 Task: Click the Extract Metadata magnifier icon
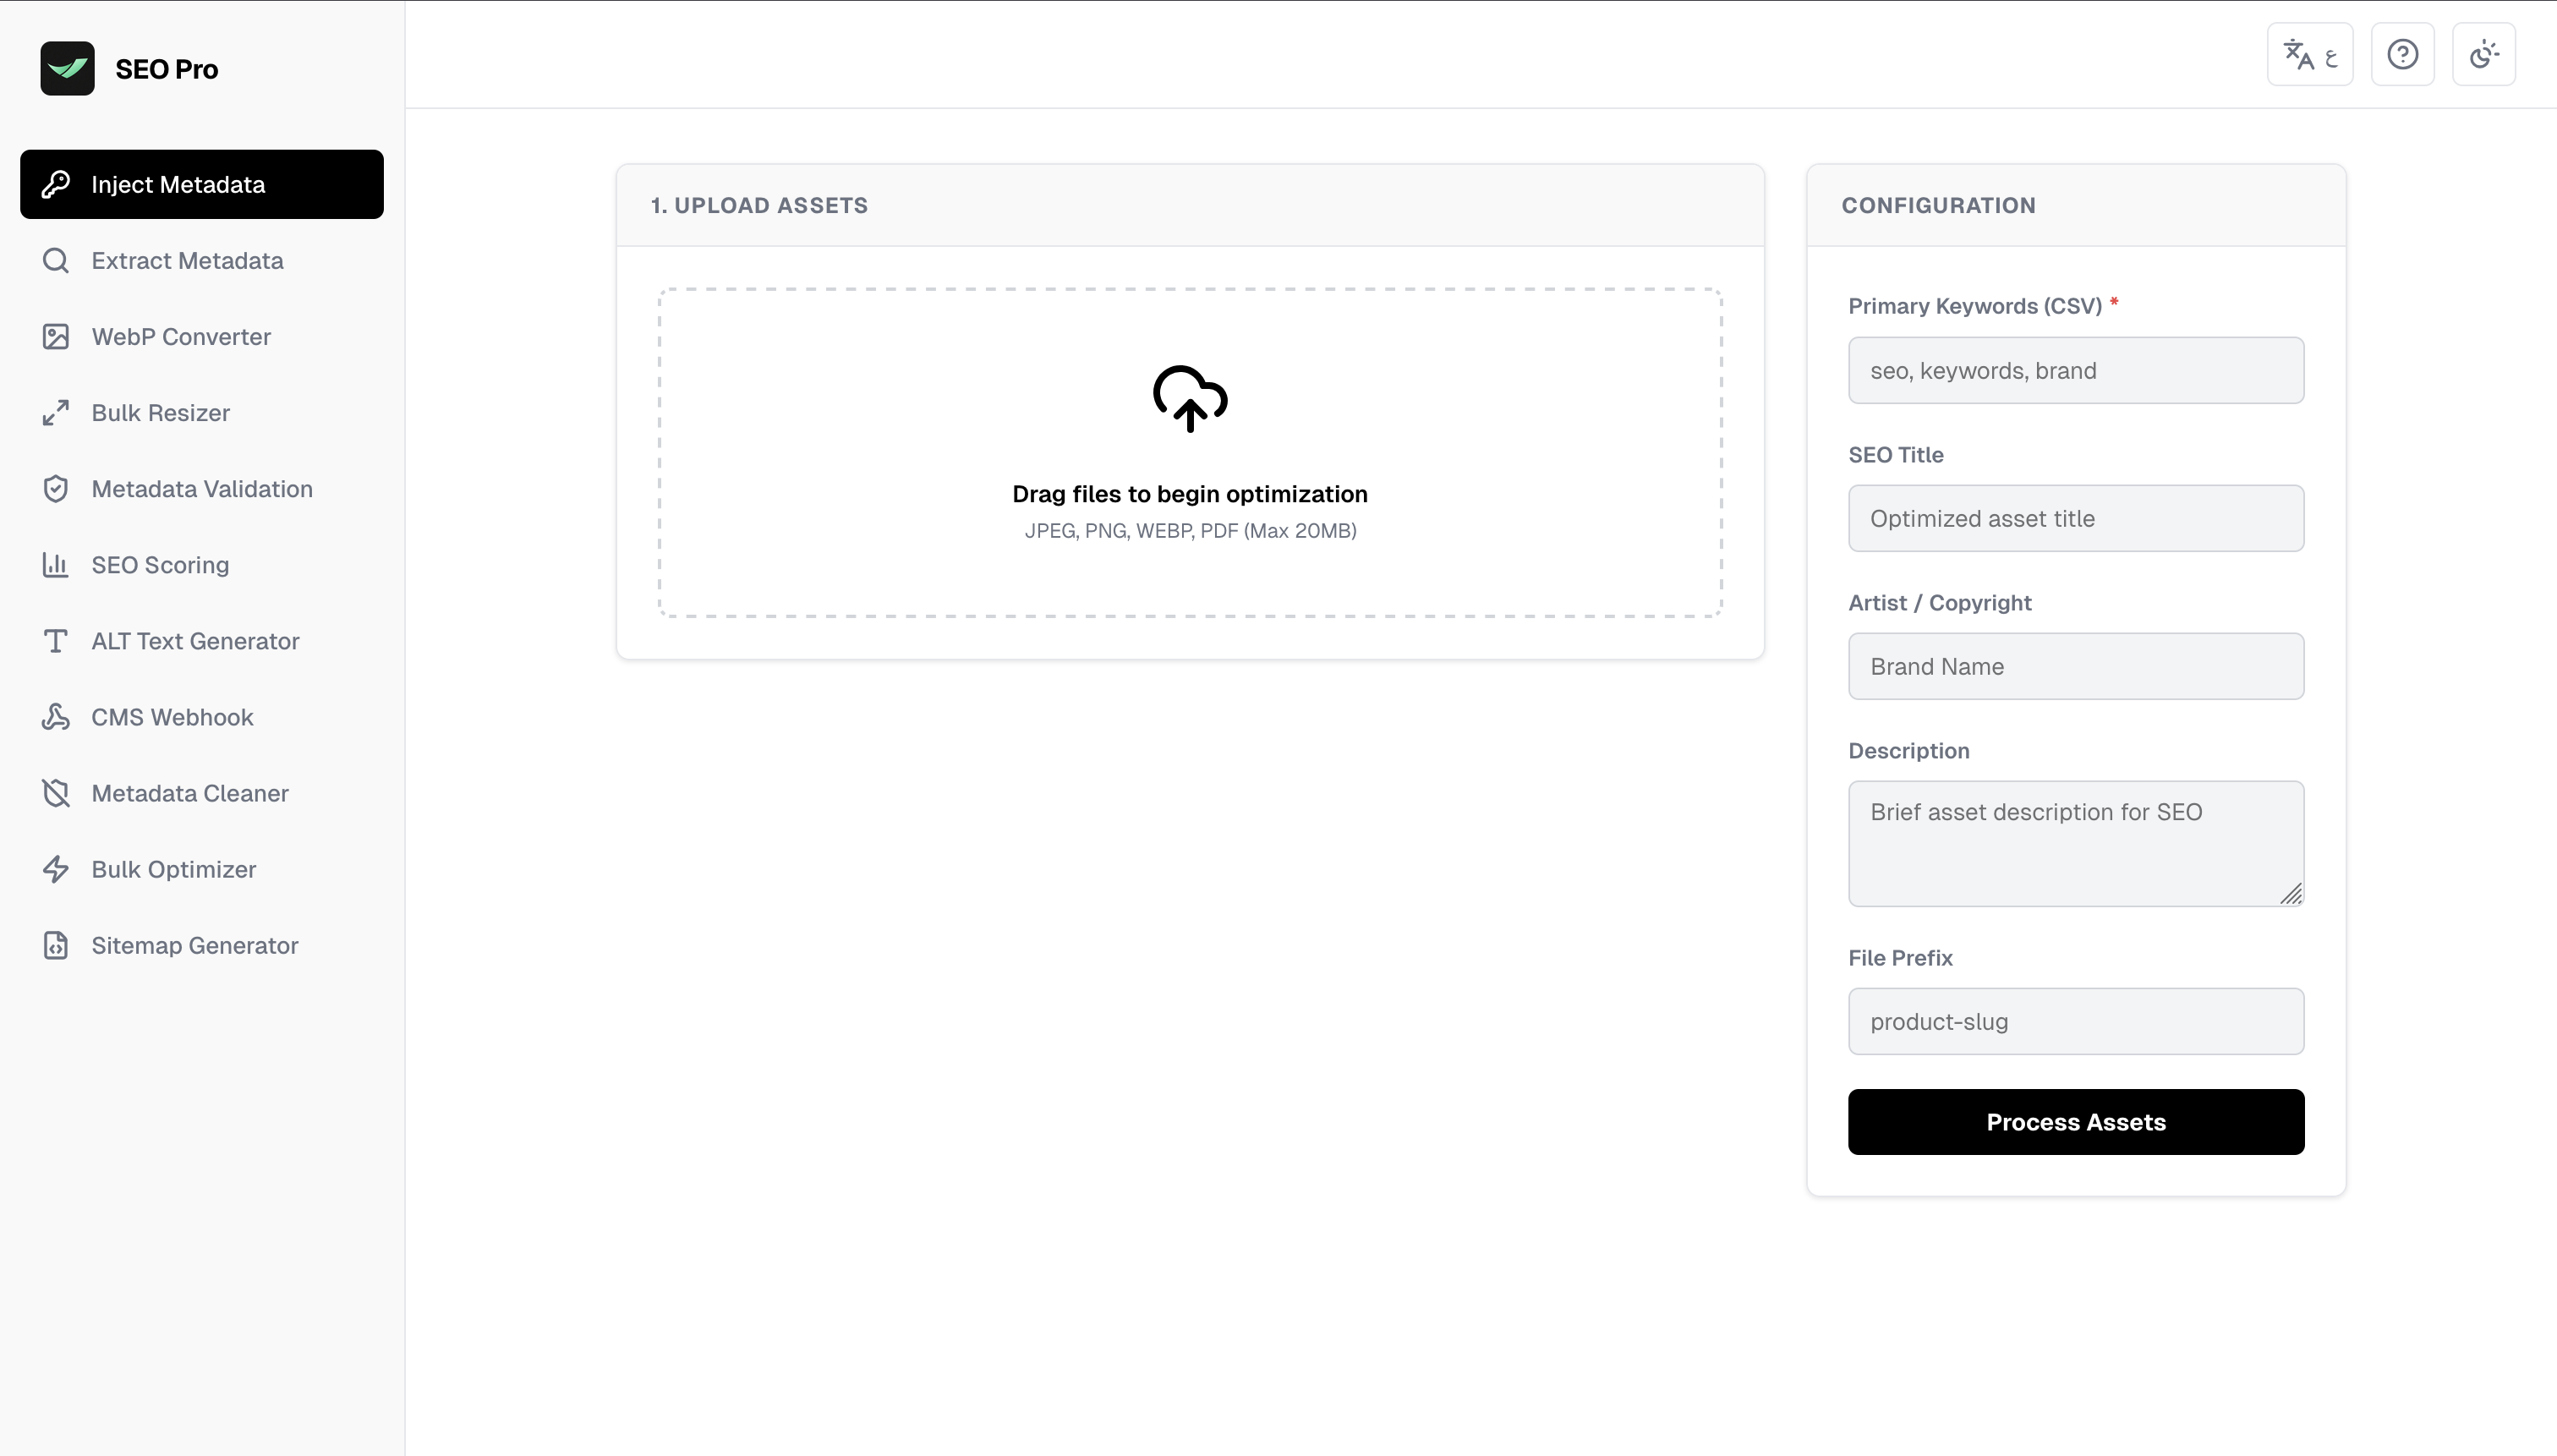click(x=56, y=261)
